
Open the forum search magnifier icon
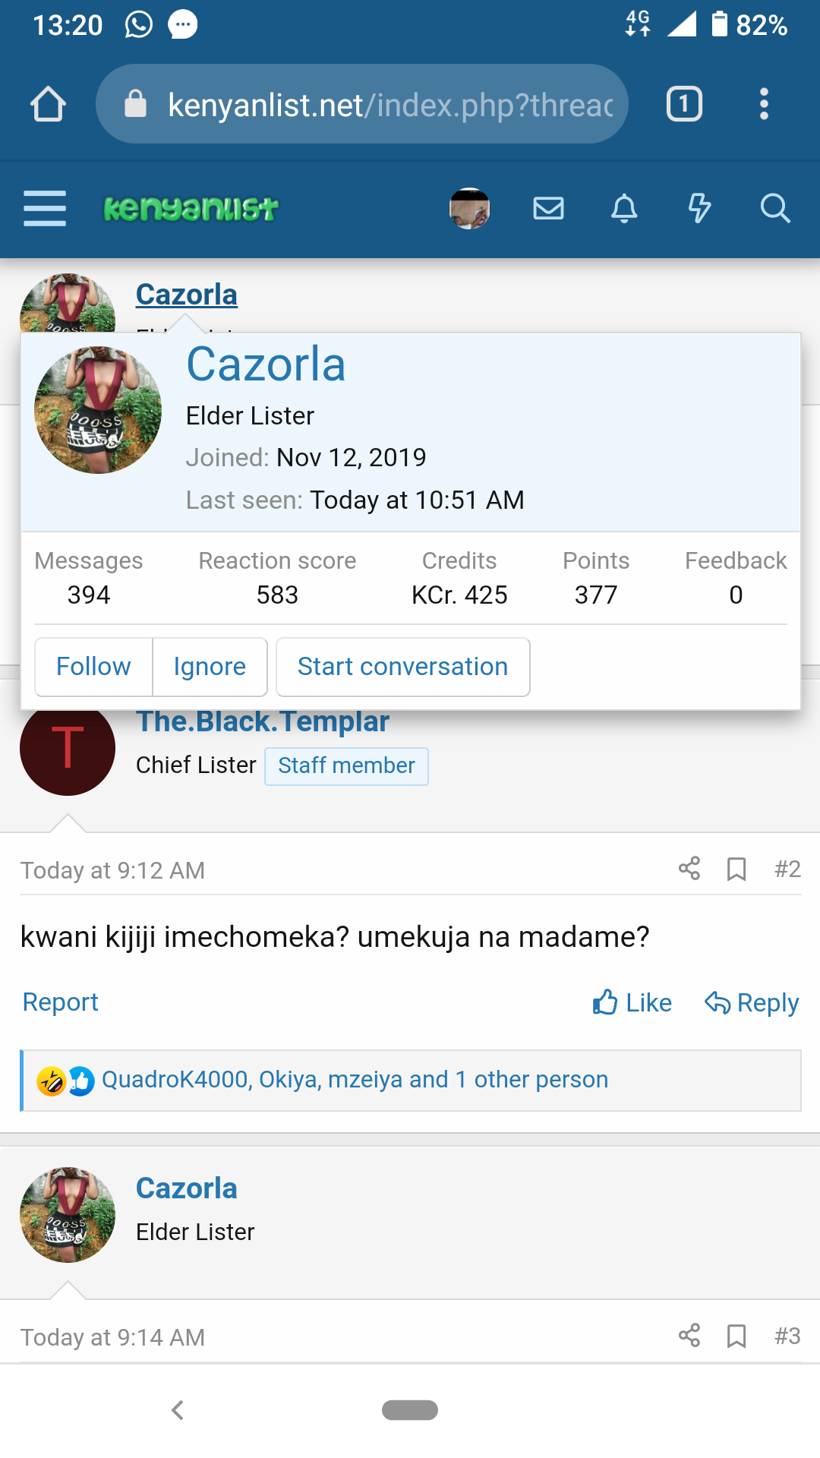775,208
